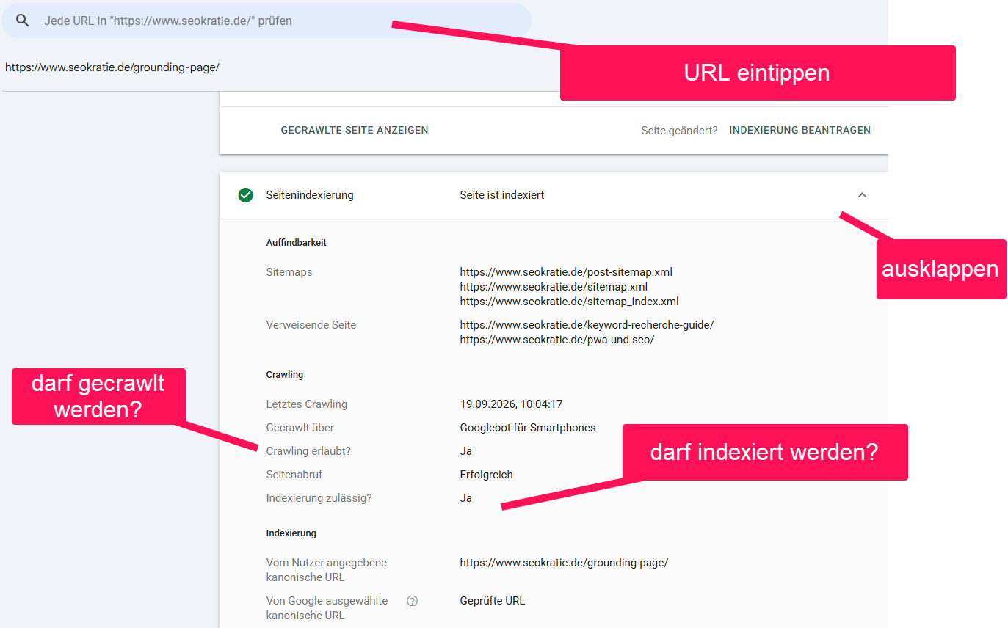Screen dimensions: 1008x628
Task: Click the keyword-recherche-guide referring page URL
Action: point(587,325)
